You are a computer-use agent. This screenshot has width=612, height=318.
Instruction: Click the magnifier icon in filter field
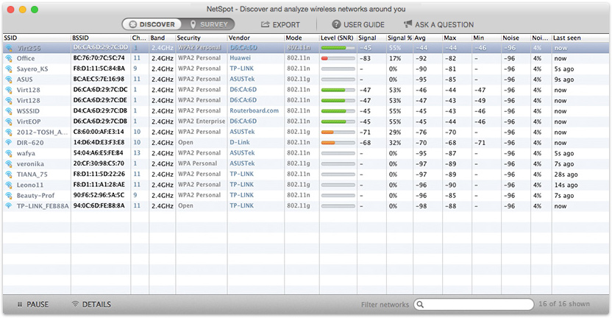(420, 304)
